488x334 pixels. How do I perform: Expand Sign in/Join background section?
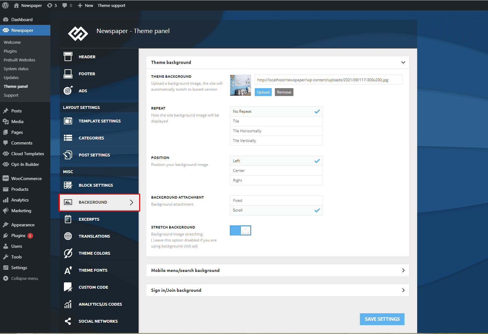coord(278,290)
